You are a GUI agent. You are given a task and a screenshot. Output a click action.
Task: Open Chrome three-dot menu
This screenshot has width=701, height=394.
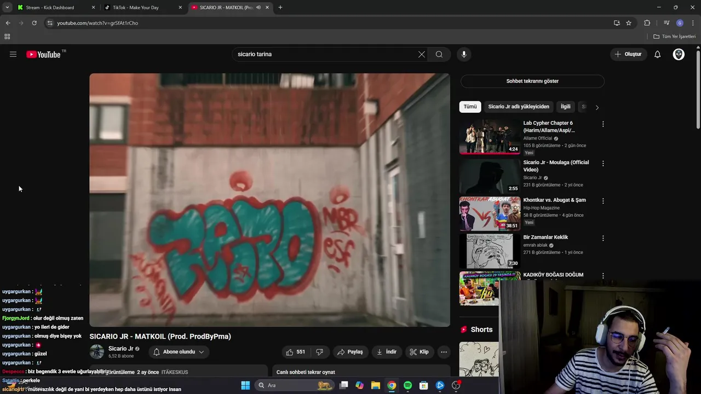[x=693, y=23]
